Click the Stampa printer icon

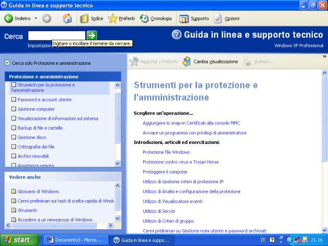[247, 61]
